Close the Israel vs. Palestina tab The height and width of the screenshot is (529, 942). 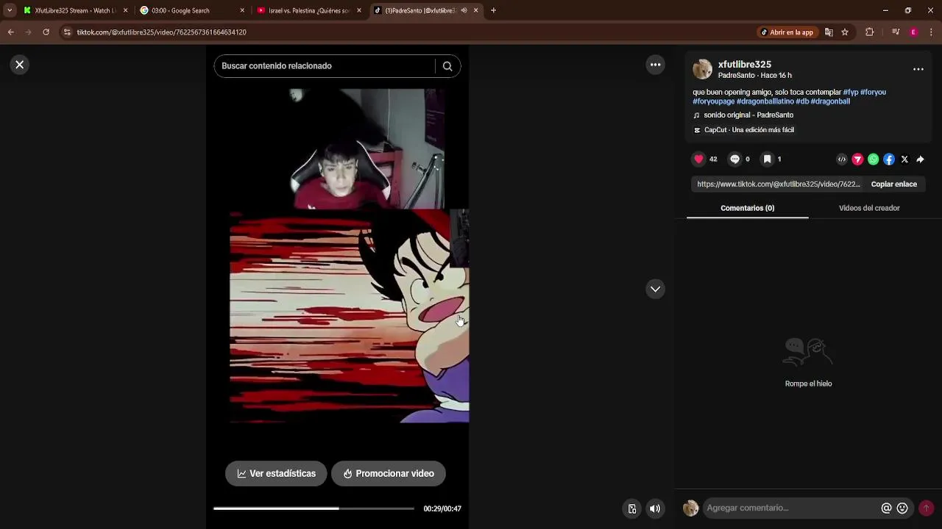click(359, 10)
